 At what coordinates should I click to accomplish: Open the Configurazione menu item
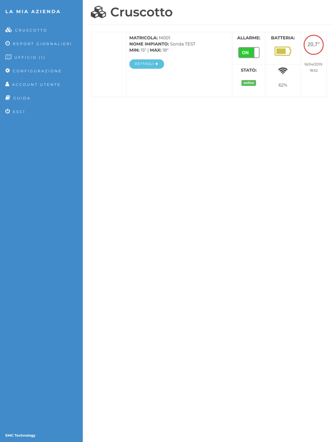pos(33,71)
